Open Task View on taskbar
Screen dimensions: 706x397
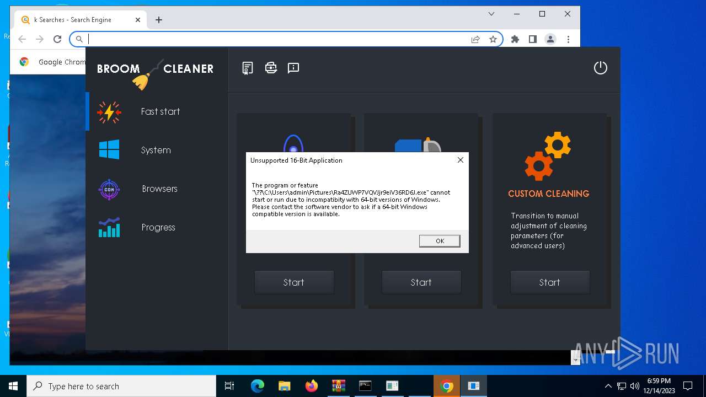point(230,386)
